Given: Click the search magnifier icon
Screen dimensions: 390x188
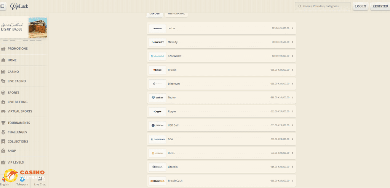Looking at the screenshot, I should click(x=300, y=6).
